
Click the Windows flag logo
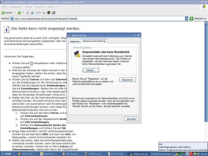click(204, 7)
